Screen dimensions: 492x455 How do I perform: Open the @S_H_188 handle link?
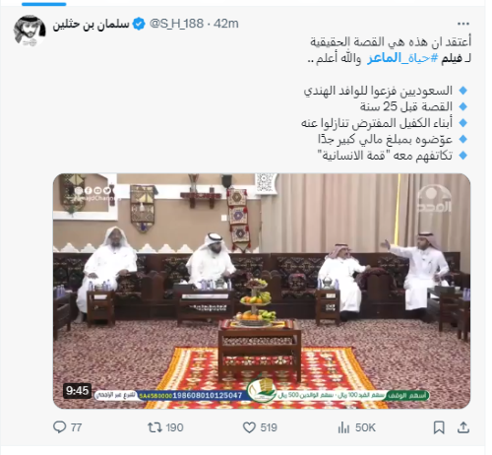[x=176, y=24]
